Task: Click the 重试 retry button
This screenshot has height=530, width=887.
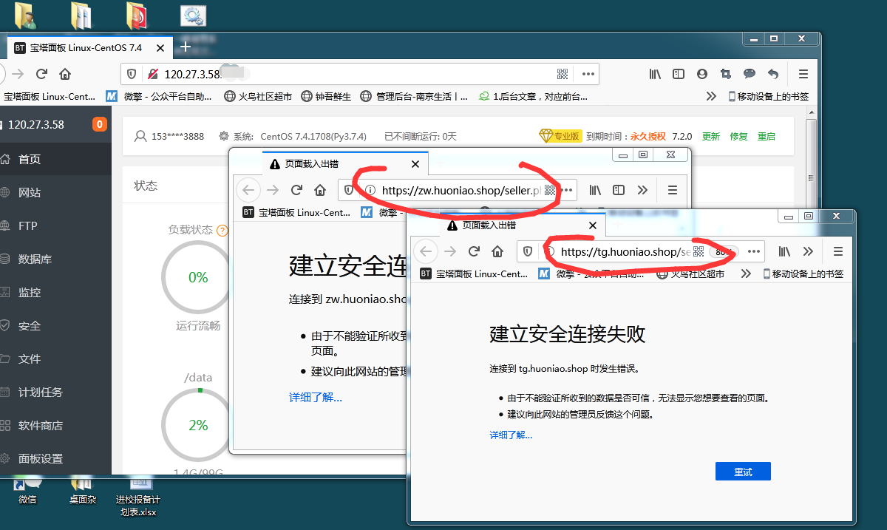Action: (x=742, y=471)
